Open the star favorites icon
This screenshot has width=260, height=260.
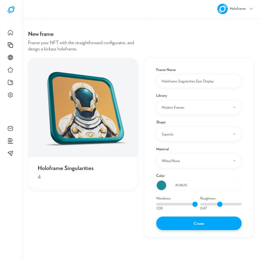[x=10, y=70]
